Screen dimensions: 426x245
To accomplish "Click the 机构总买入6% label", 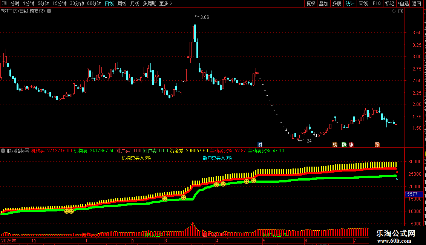I will (136, 158).
